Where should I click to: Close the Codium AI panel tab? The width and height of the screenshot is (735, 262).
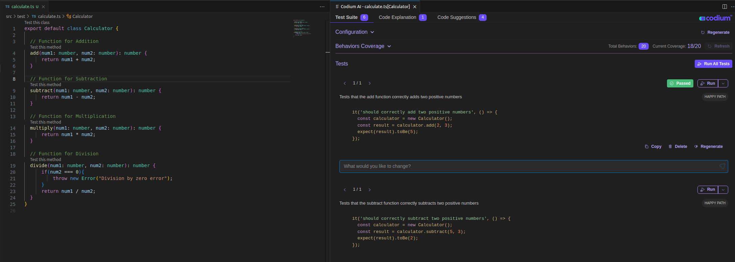(415, 7)
